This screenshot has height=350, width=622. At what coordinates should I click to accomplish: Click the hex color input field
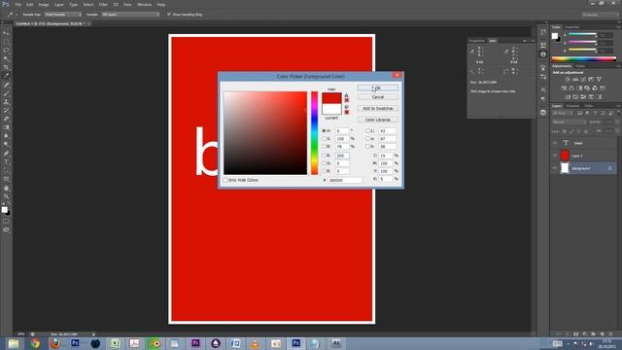coord(345,180)
